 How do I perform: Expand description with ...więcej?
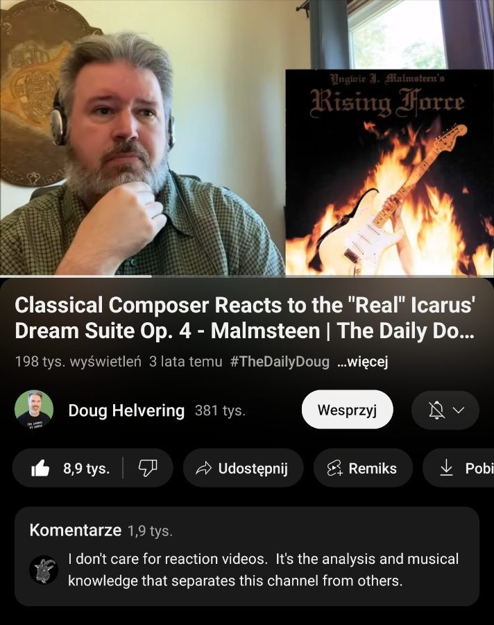362,362
